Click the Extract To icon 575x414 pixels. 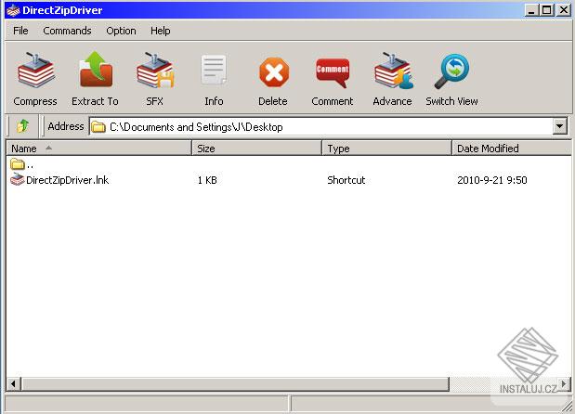coord(96,70)
